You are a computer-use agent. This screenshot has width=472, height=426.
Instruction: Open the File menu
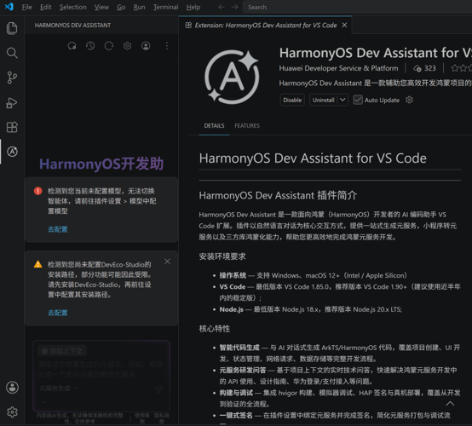click(26, 7)
